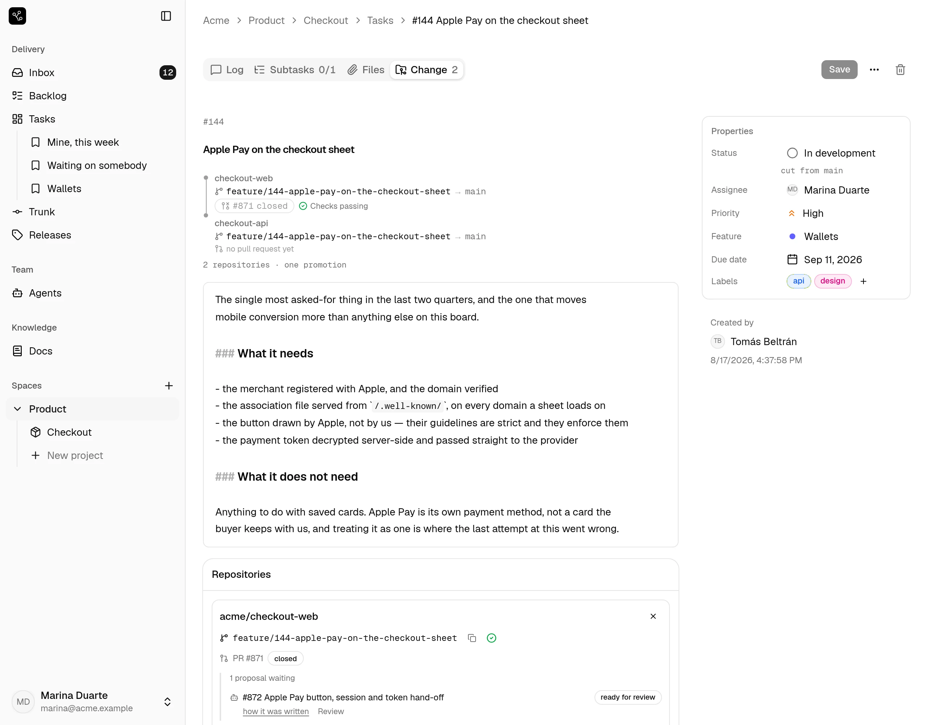Click the '1 proposal waiting' text

click(262, 678)
